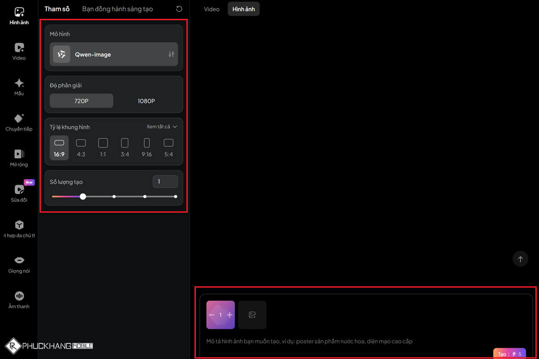Open the image upload box in the prompt bar
Viewport: 539px width, 359px height.
pyautogui.click(x=252, y=315)
